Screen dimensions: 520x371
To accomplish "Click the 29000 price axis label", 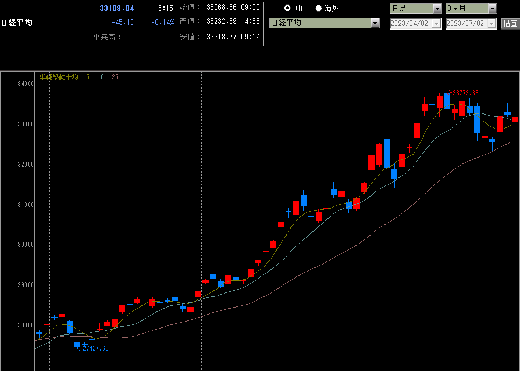I will [x=26, y=285].
